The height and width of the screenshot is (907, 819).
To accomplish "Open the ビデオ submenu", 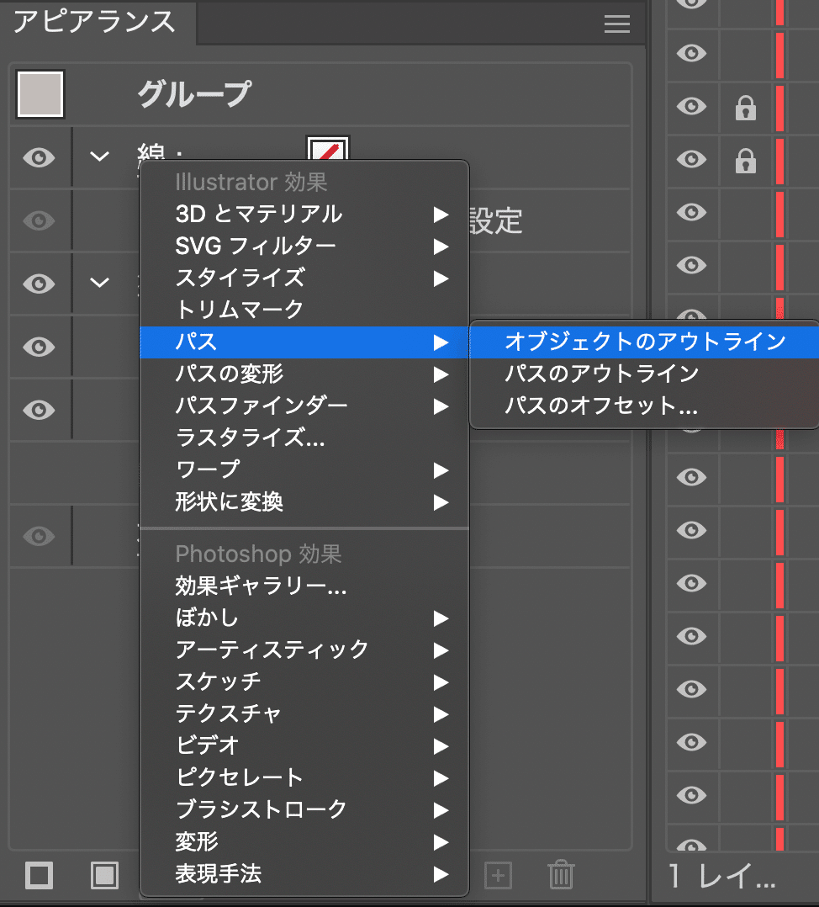I will click(304, 746).
